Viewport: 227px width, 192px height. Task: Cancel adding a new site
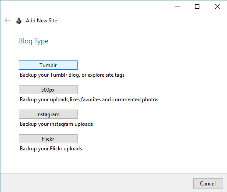[x=208, y=183]
